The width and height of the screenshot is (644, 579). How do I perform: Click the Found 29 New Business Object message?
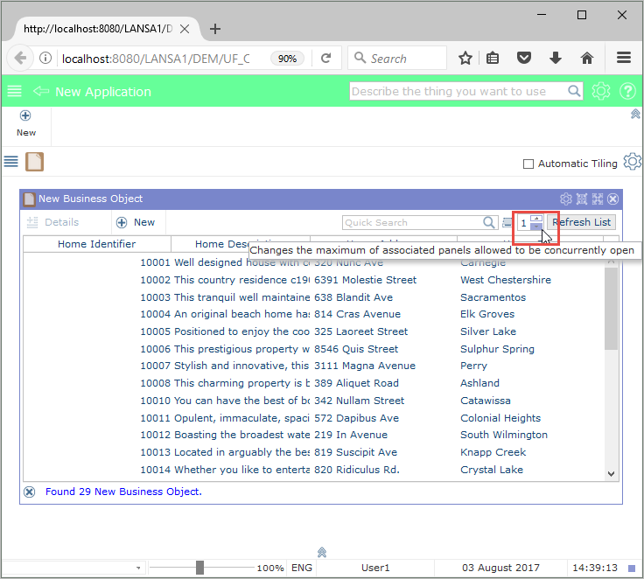click(x=123, y=492)
